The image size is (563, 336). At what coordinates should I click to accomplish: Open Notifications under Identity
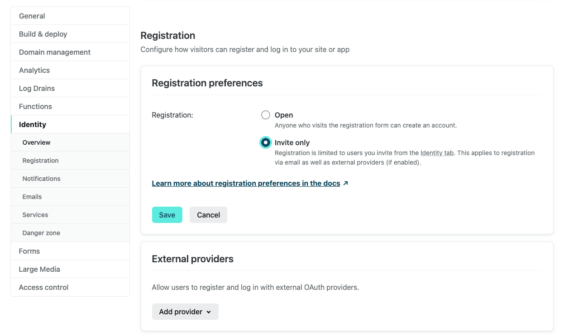point(70,179)
